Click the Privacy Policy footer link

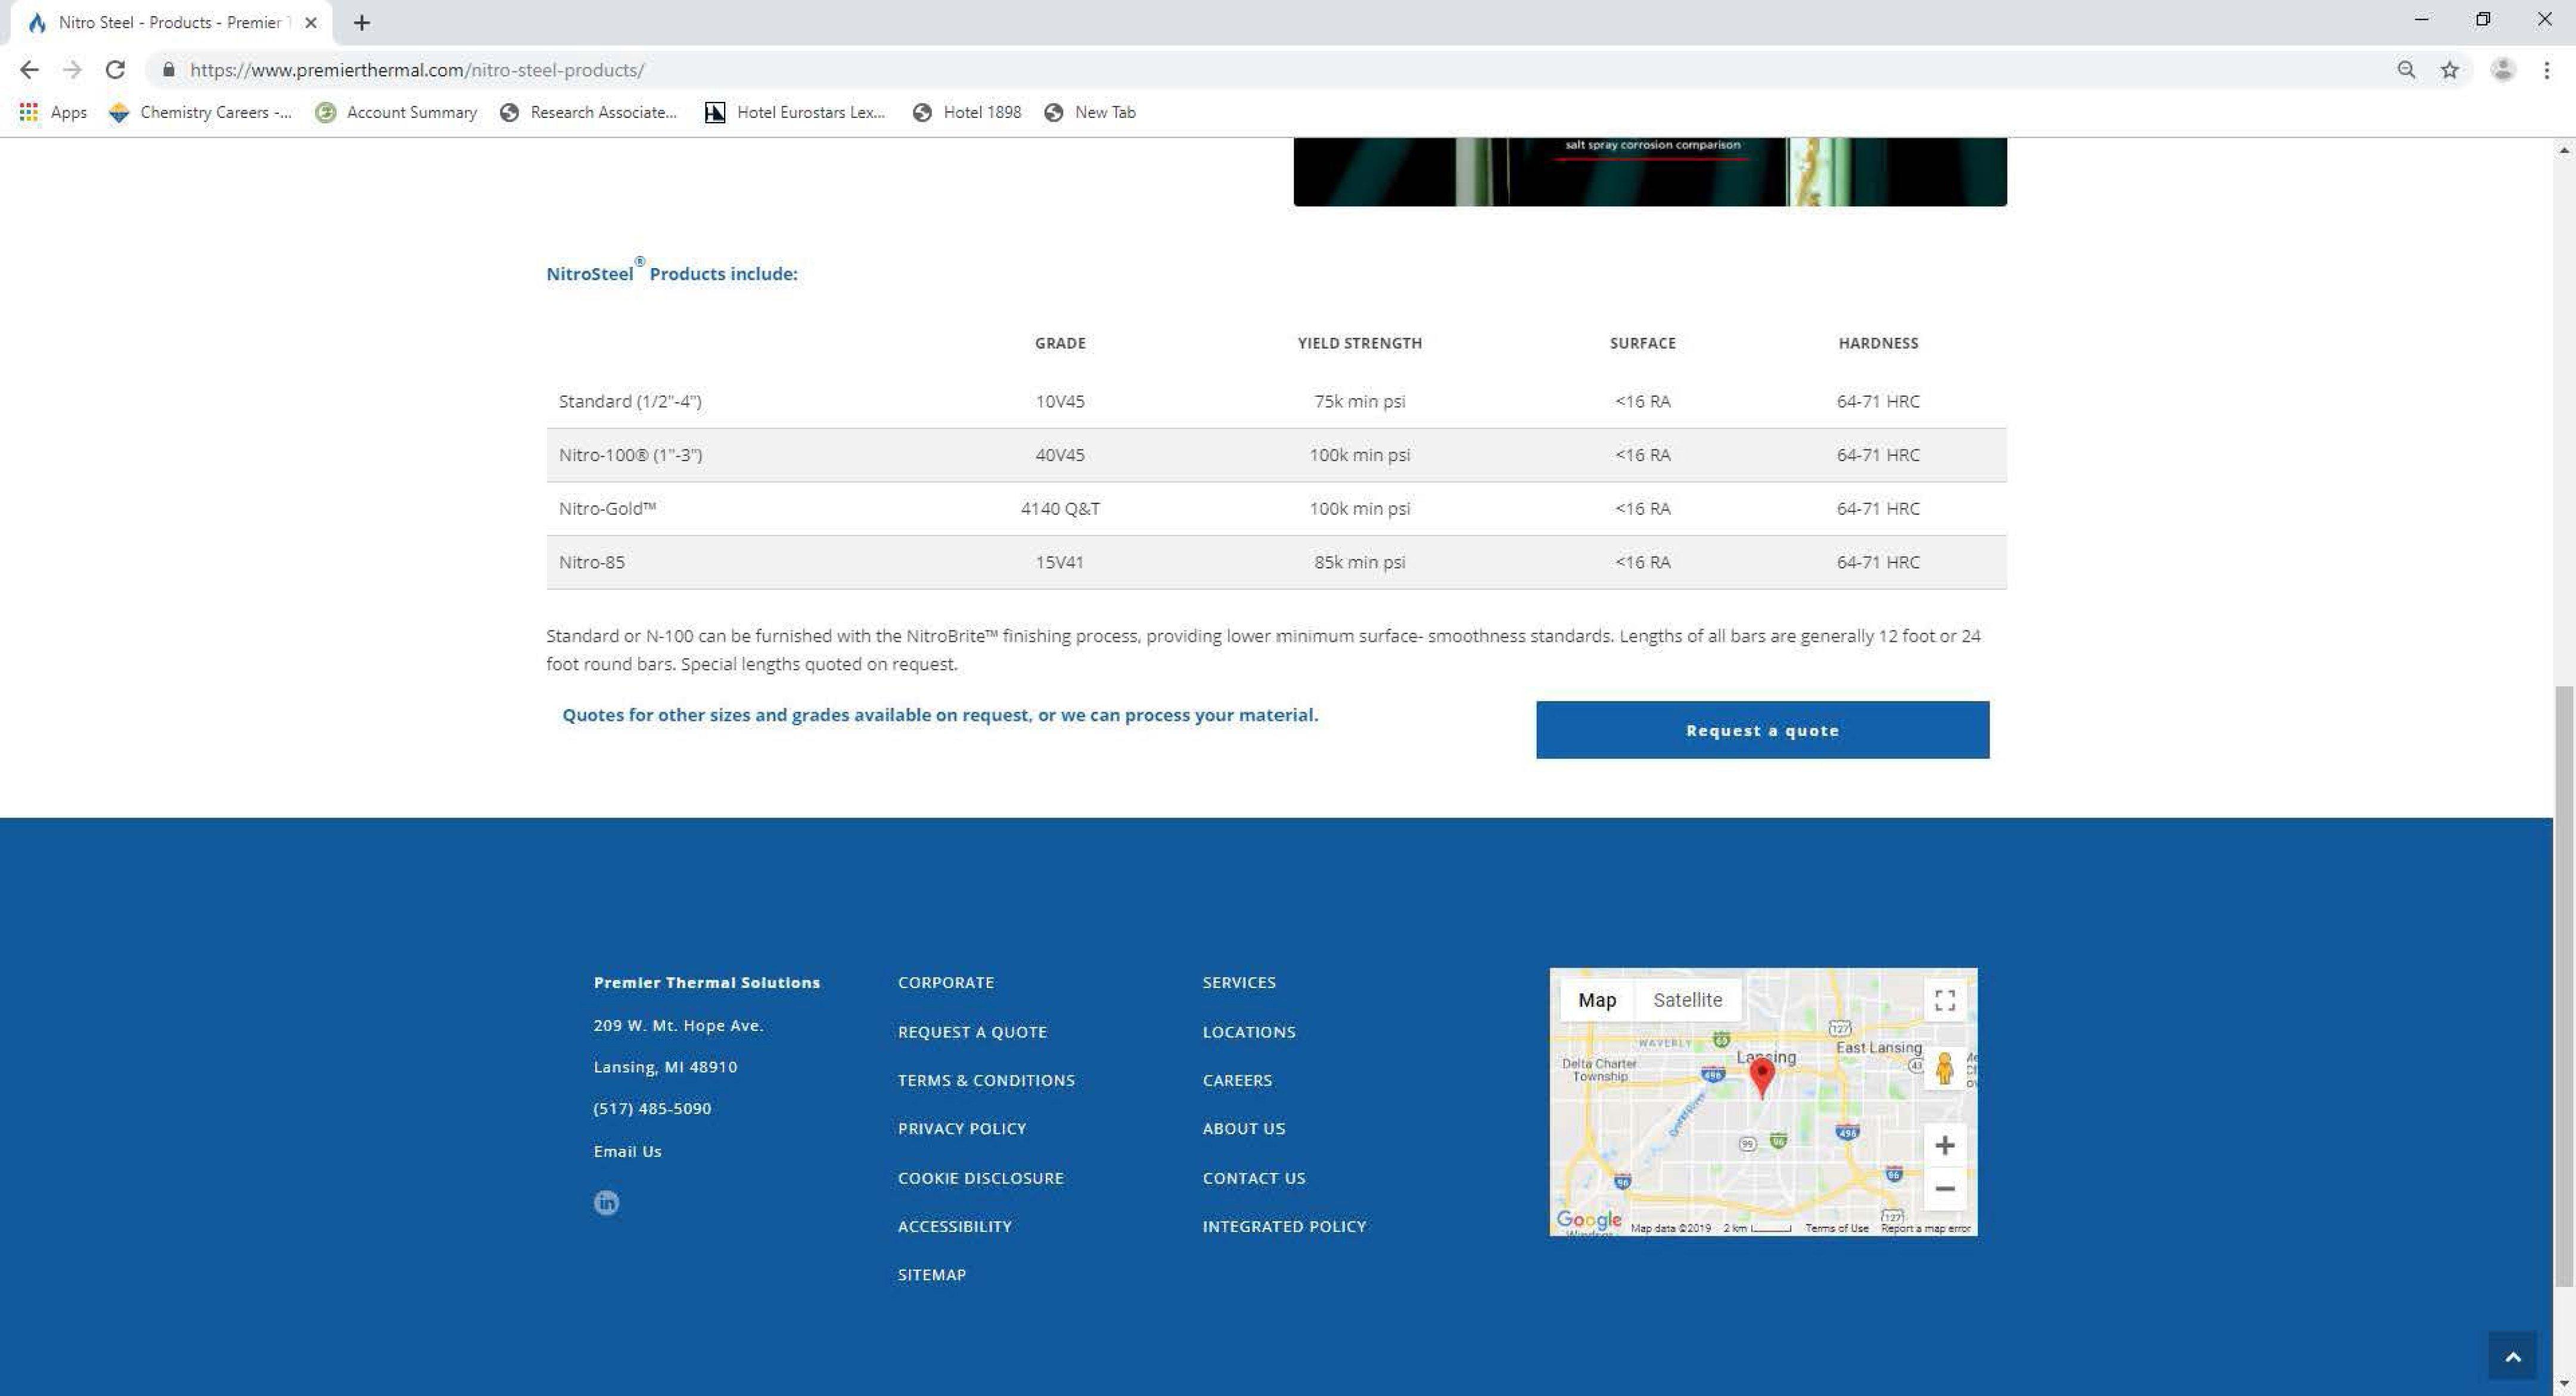[x=961, y=1128]
